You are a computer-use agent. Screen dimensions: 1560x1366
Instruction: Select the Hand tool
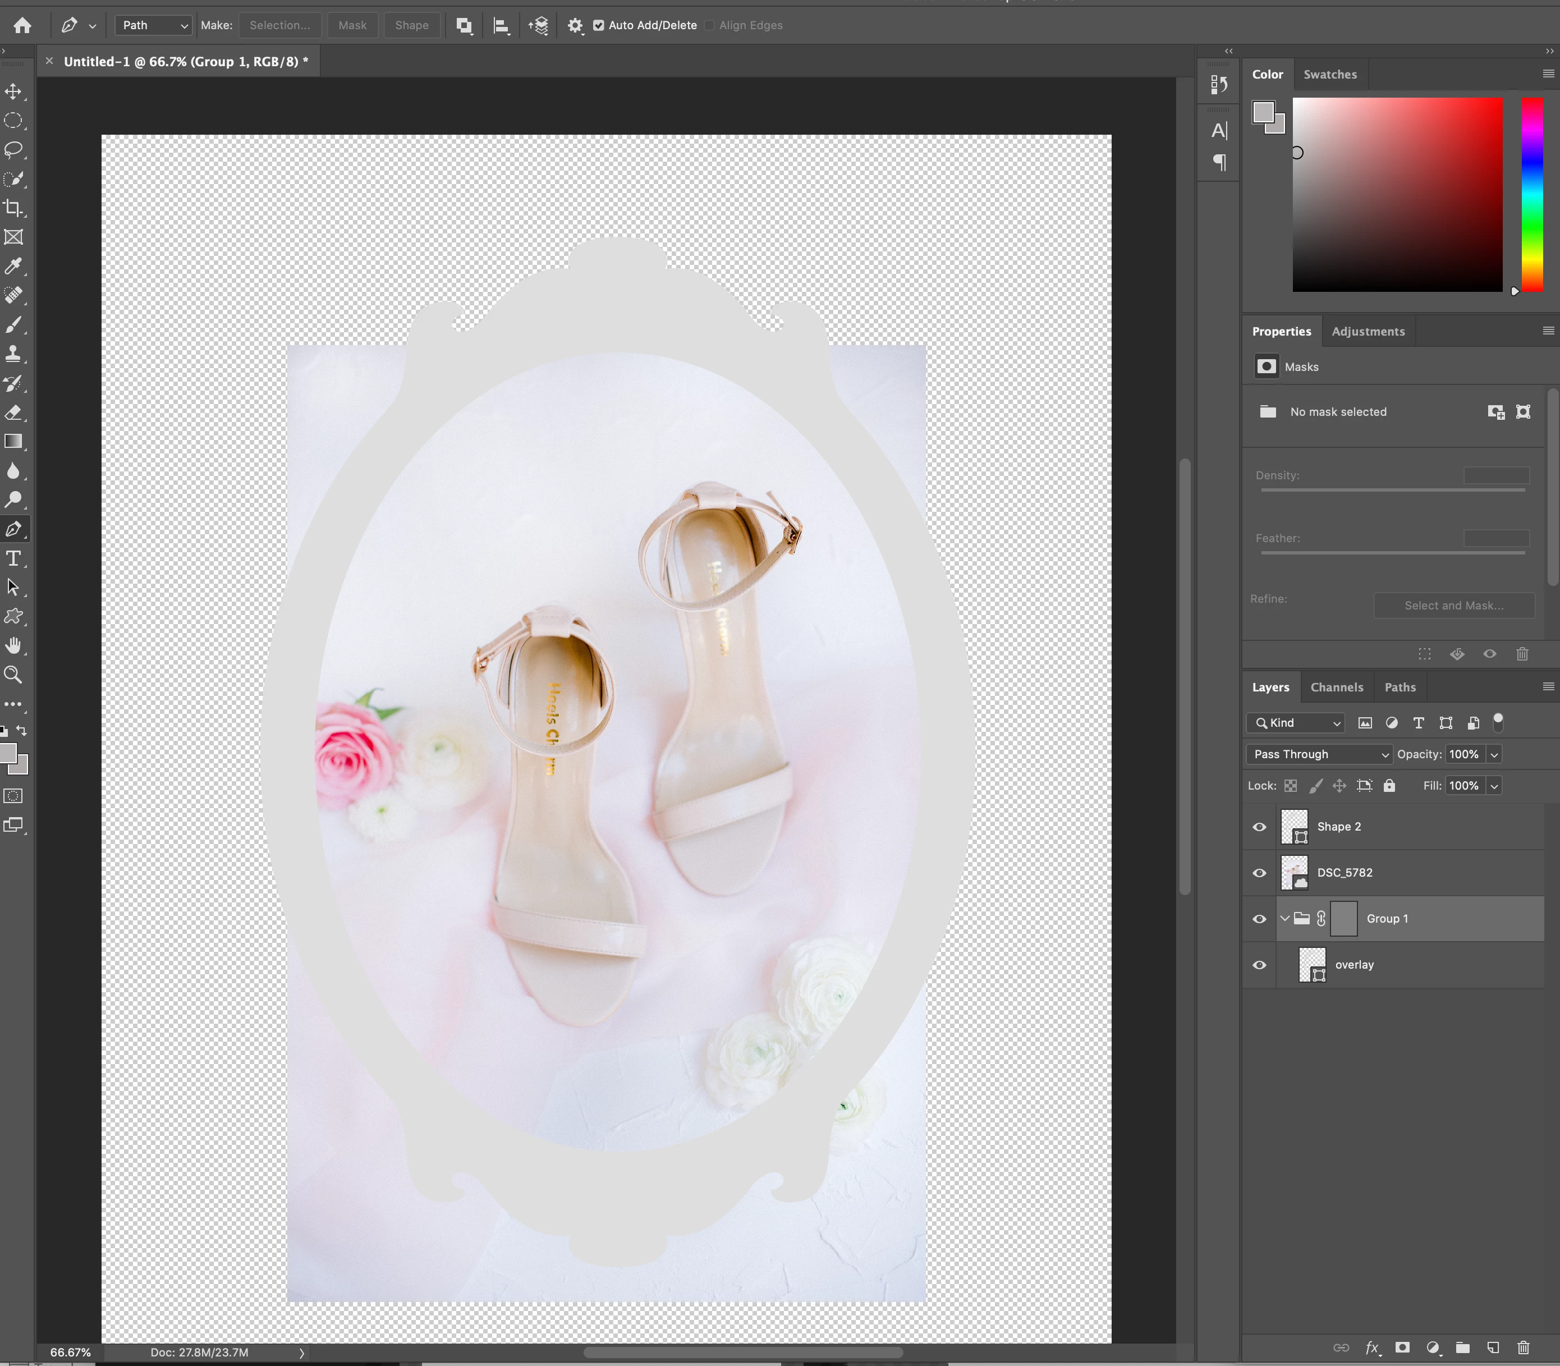[x=13, y=645]
